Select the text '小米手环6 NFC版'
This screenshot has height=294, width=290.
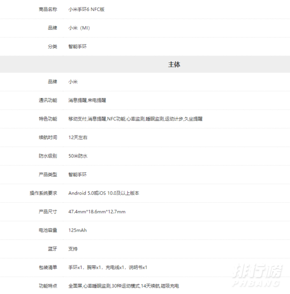click(87, 9)
